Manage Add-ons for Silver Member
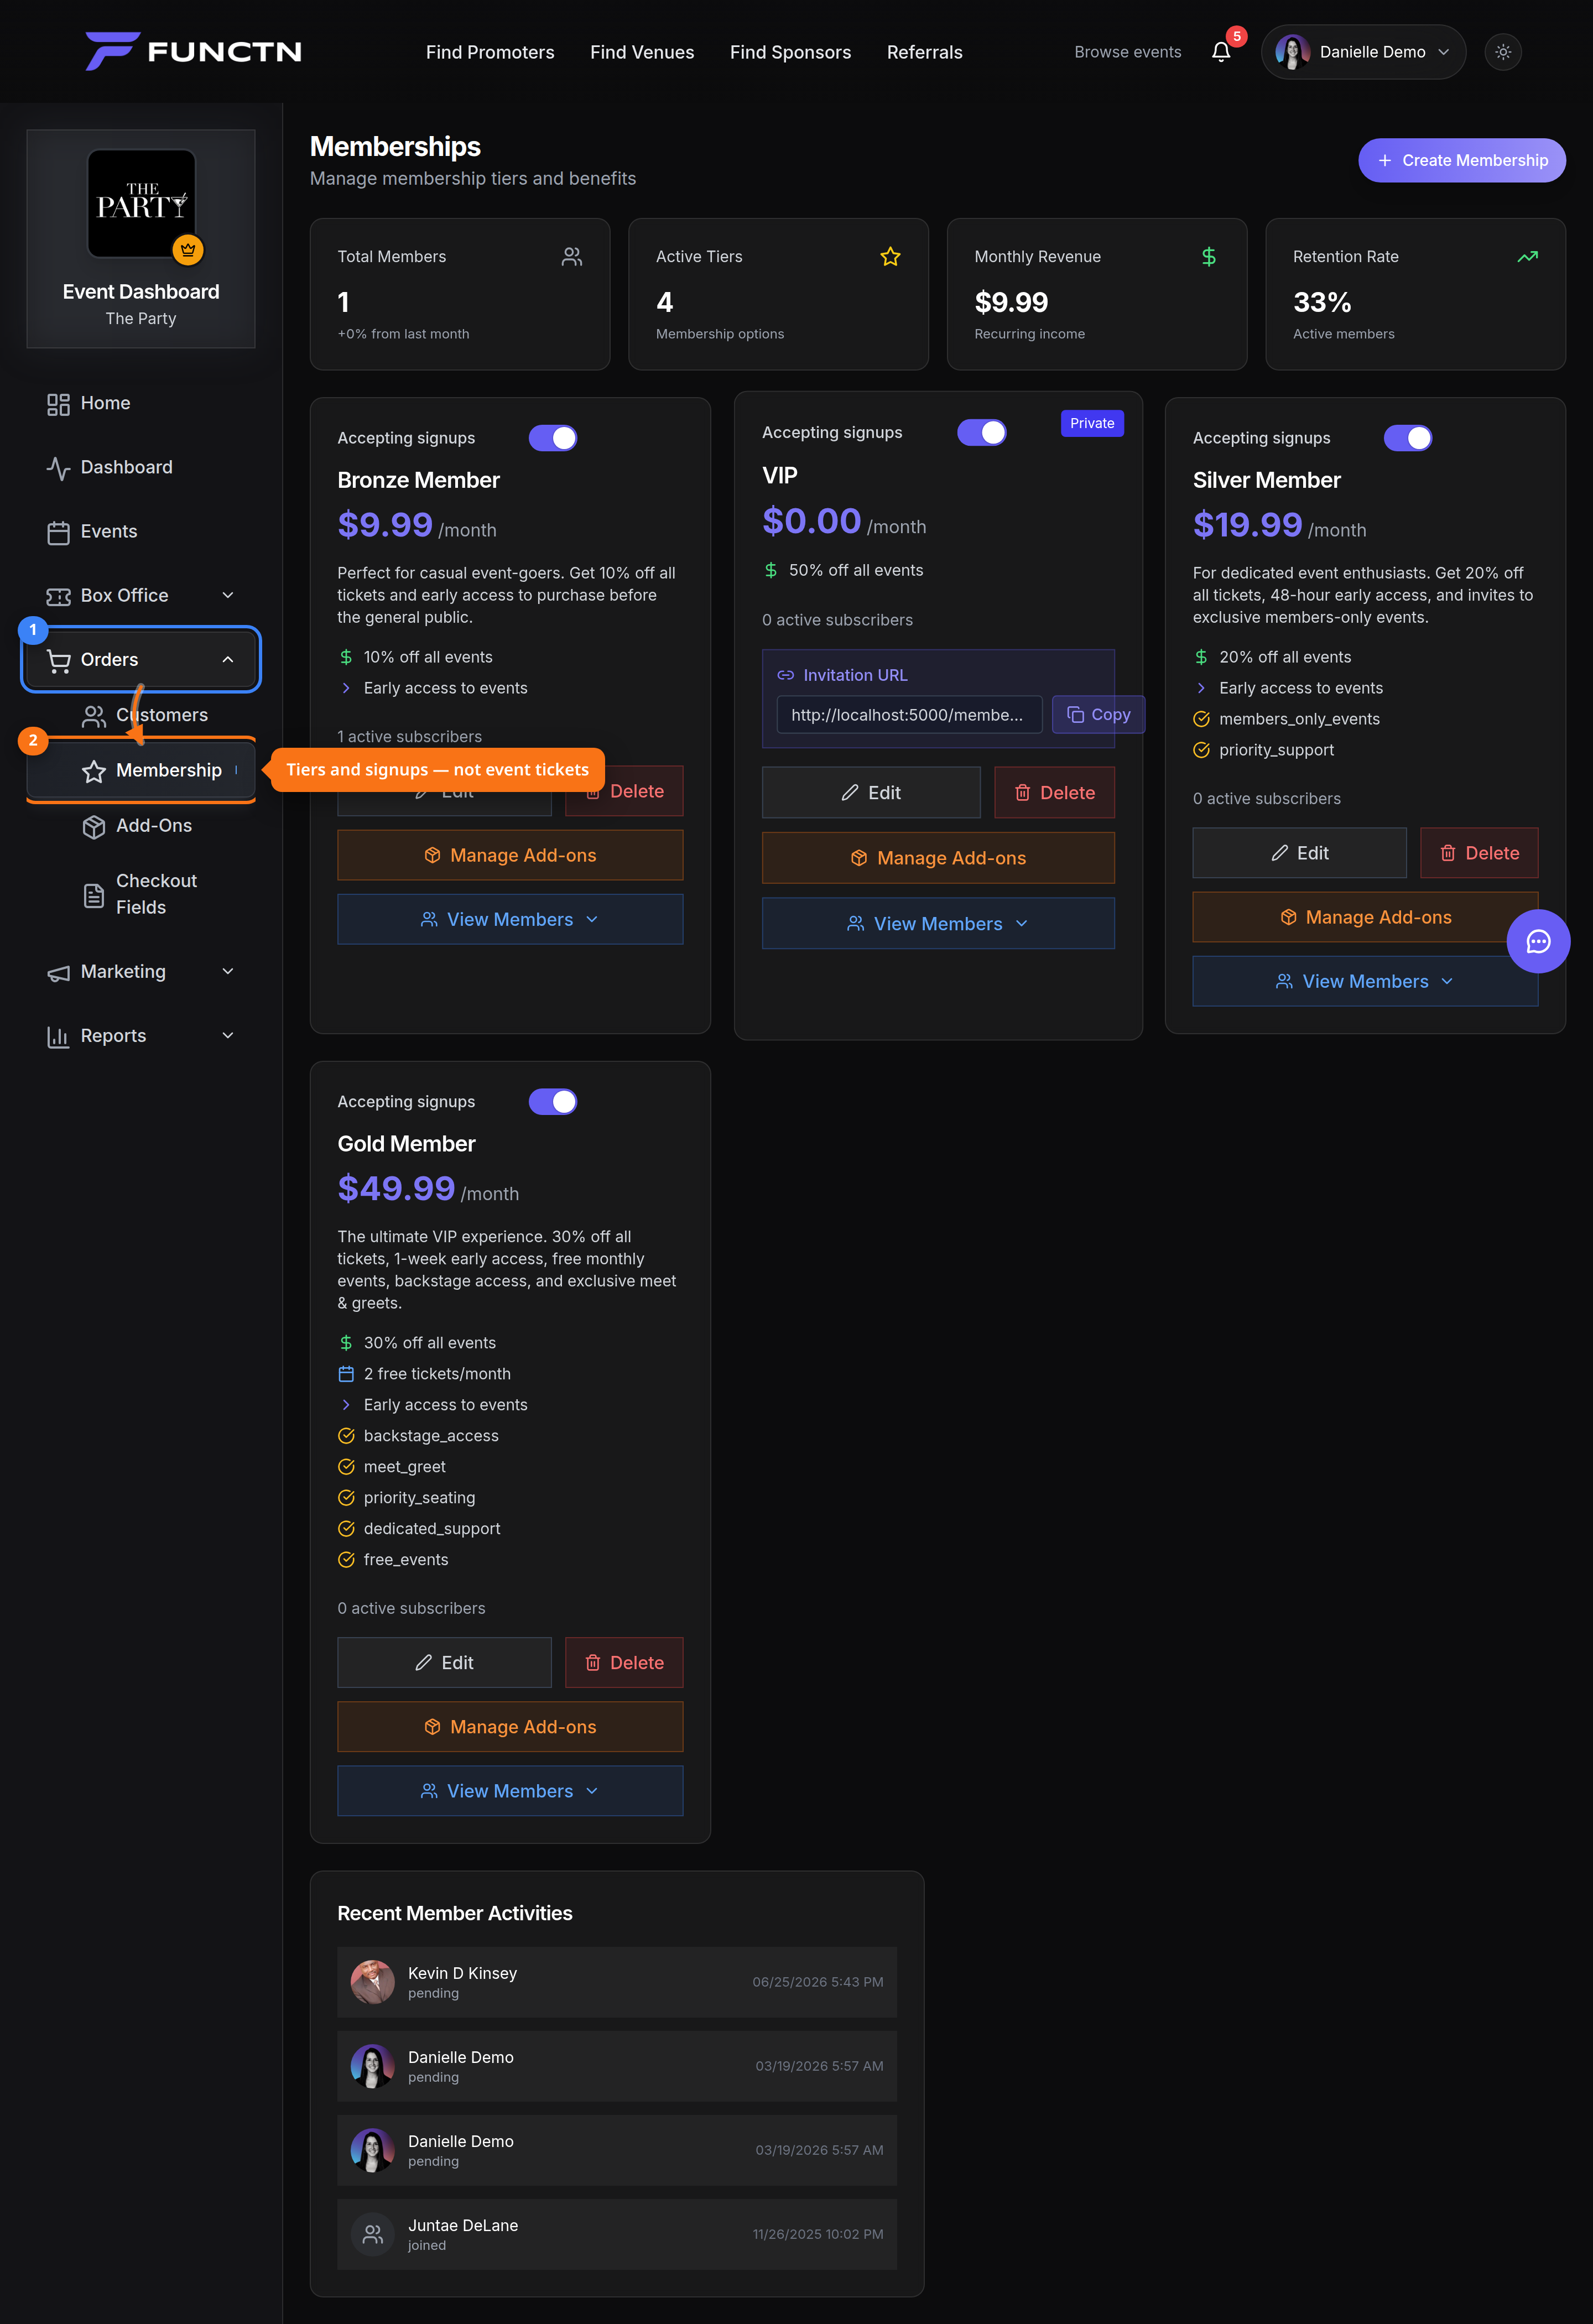This screenshot has height=2324, width=1593. click(x=1364, y=917)
